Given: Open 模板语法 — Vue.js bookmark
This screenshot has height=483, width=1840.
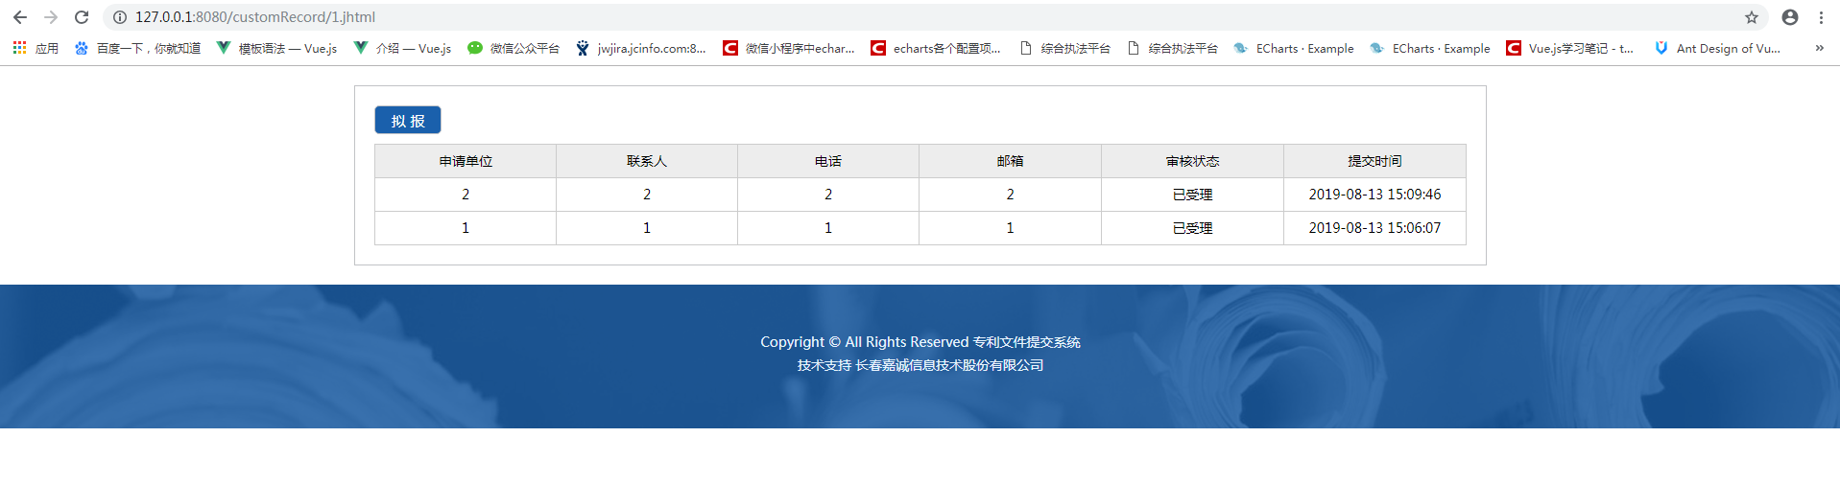Looking at the screenshot, I should 276,48.
